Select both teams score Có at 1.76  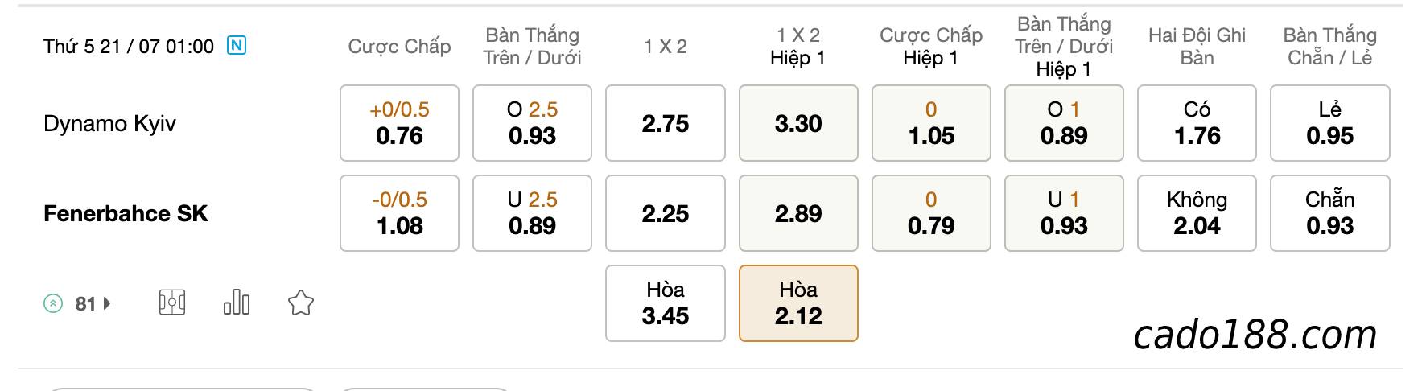(1197, 123)
